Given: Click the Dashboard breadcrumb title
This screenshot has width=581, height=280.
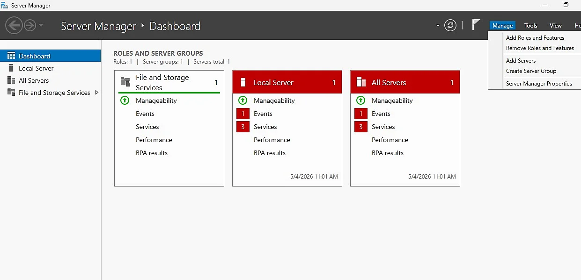Looking at the screenshot, I should point(175,26).
